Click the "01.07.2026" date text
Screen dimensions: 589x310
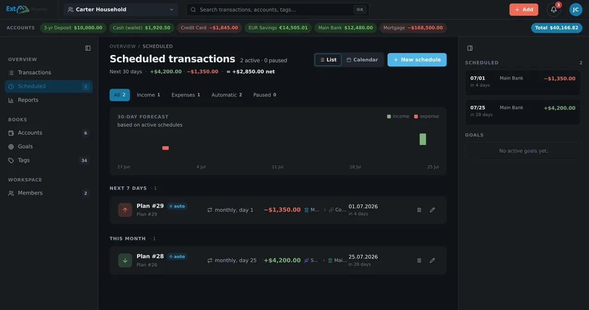[x=363, y=206]
